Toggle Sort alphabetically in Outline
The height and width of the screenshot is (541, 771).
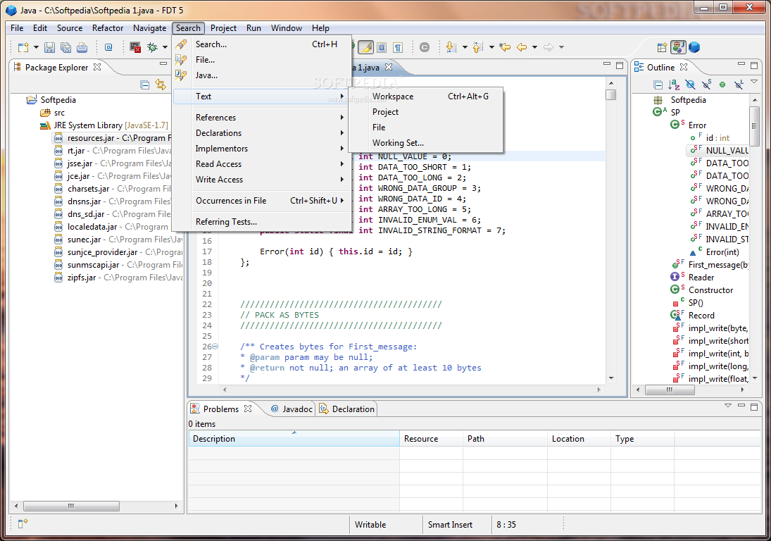tap(674, 85)
